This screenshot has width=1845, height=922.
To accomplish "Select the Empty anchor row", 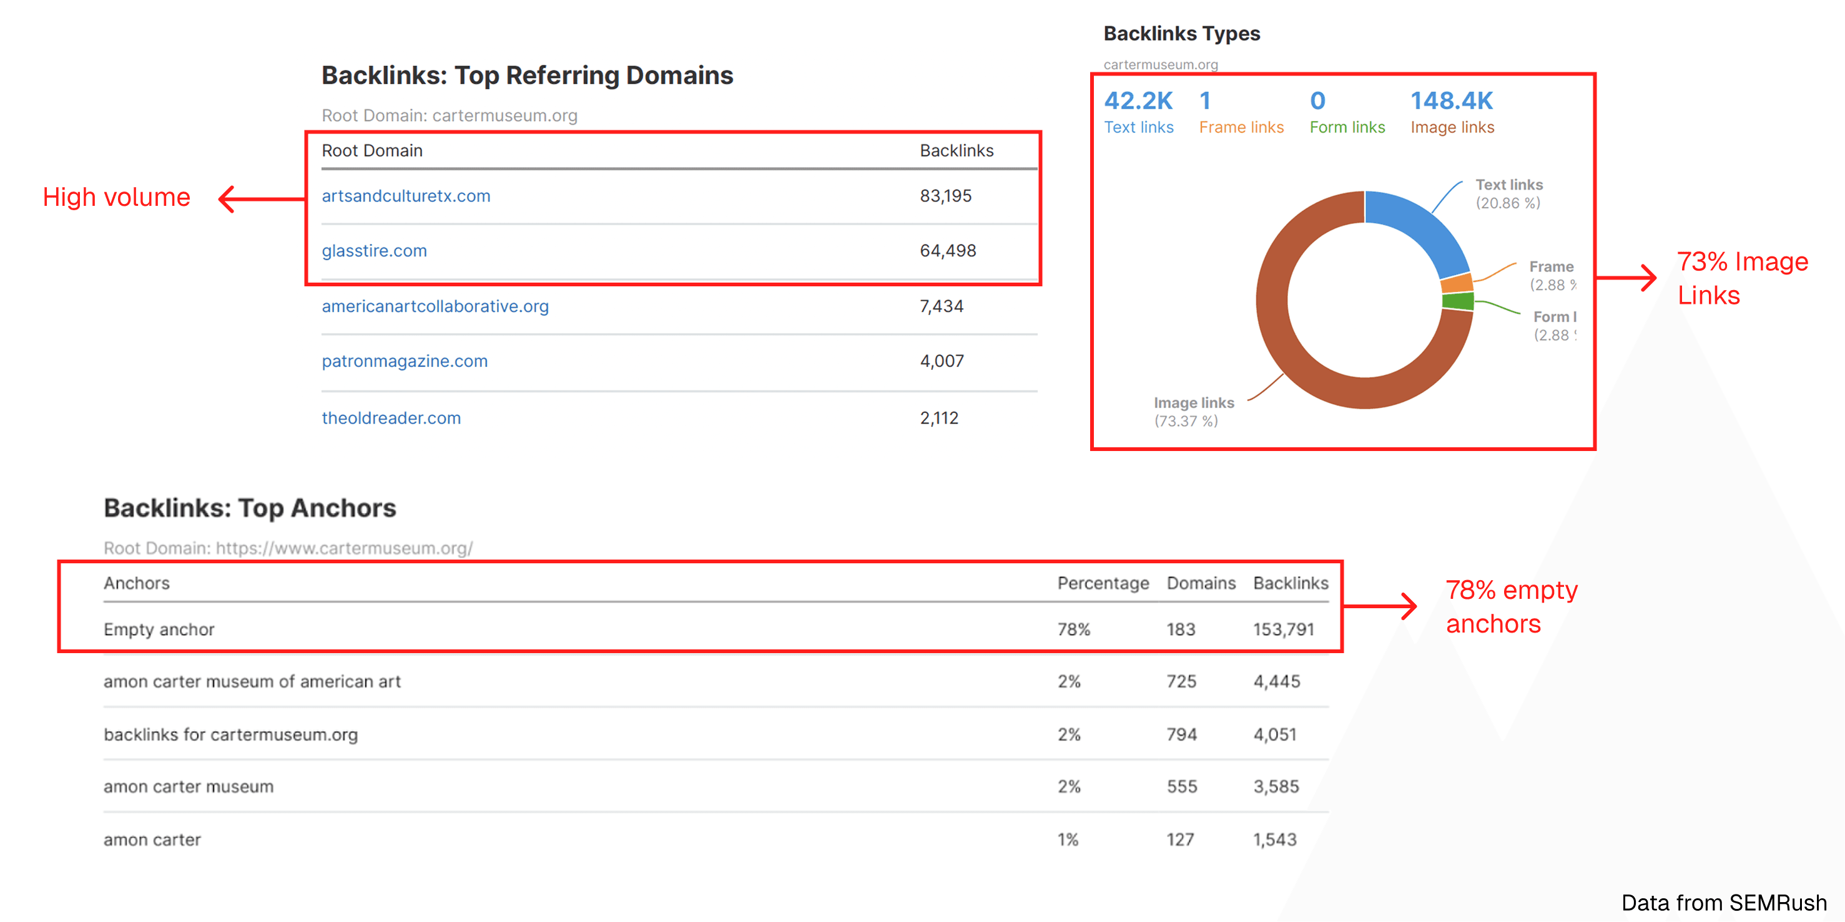I will point(159,630).
